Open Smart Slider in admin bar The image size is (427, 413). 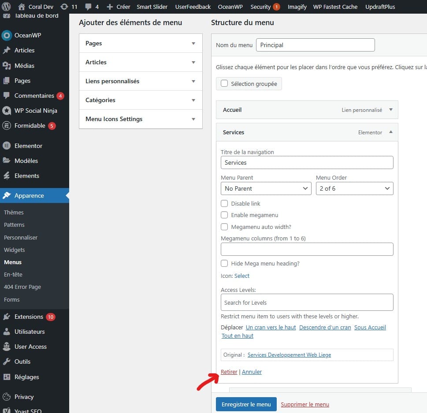152,7
